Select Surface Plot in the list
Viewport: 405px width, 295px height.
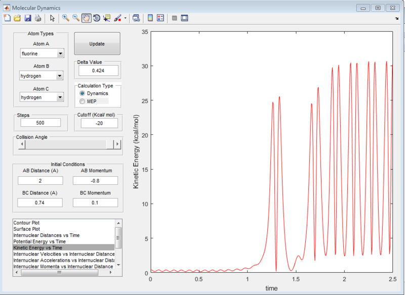[64, 229]
